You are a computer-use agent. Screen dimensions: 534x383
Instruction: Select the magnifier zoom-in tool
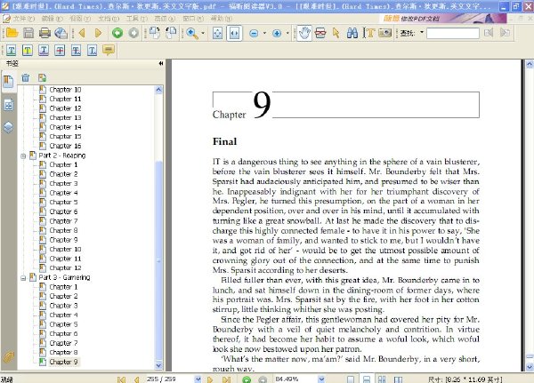[192, 33]
